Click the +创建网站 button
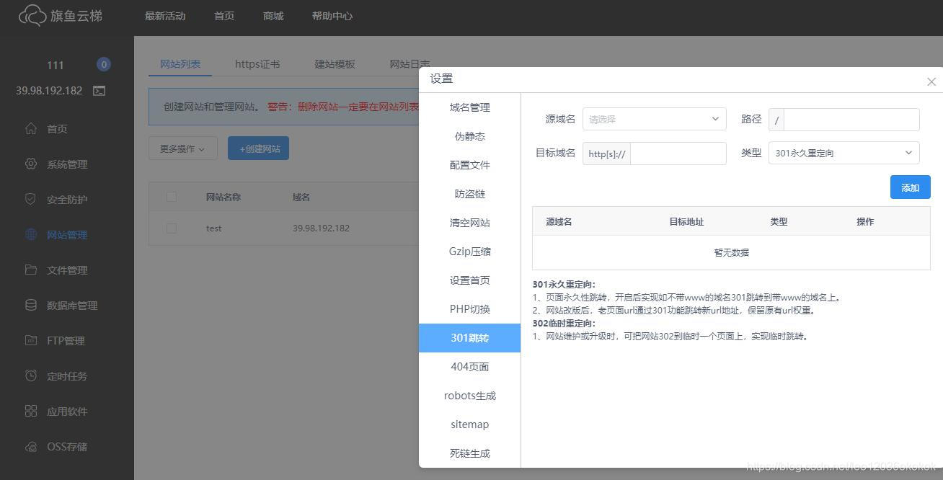Screen dimensions: 943x480 (258, 148)
